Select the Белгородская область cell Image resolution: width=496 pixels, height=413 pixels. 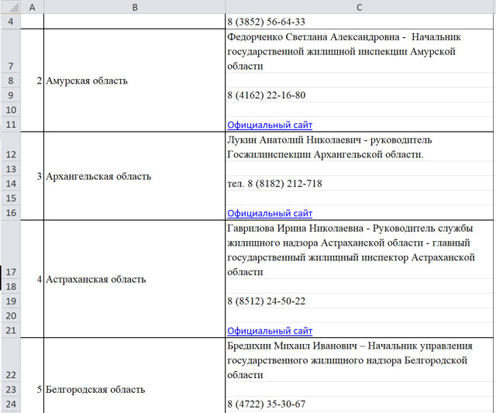click(134, 375)
